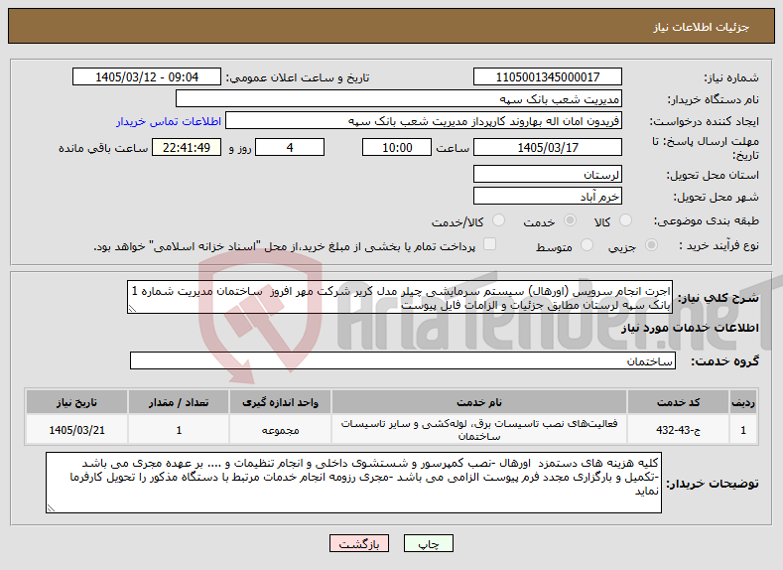Image resolution: width=783 pixels, height=570 pixels.
Task: Click the بازگشت back button
Action: (x=359, y=543)
